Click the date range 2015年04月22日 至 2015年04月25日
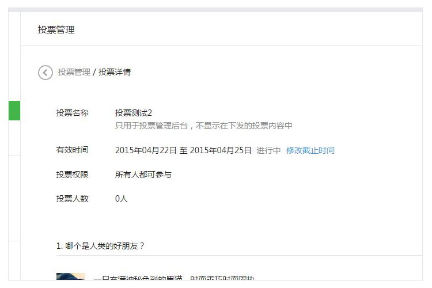432x288 pixels. (183, 150)
